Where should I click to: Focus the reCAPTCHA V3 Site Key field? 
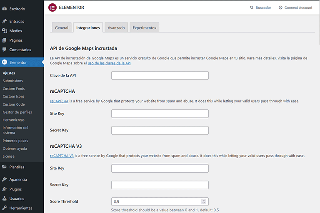pos(160,168)
